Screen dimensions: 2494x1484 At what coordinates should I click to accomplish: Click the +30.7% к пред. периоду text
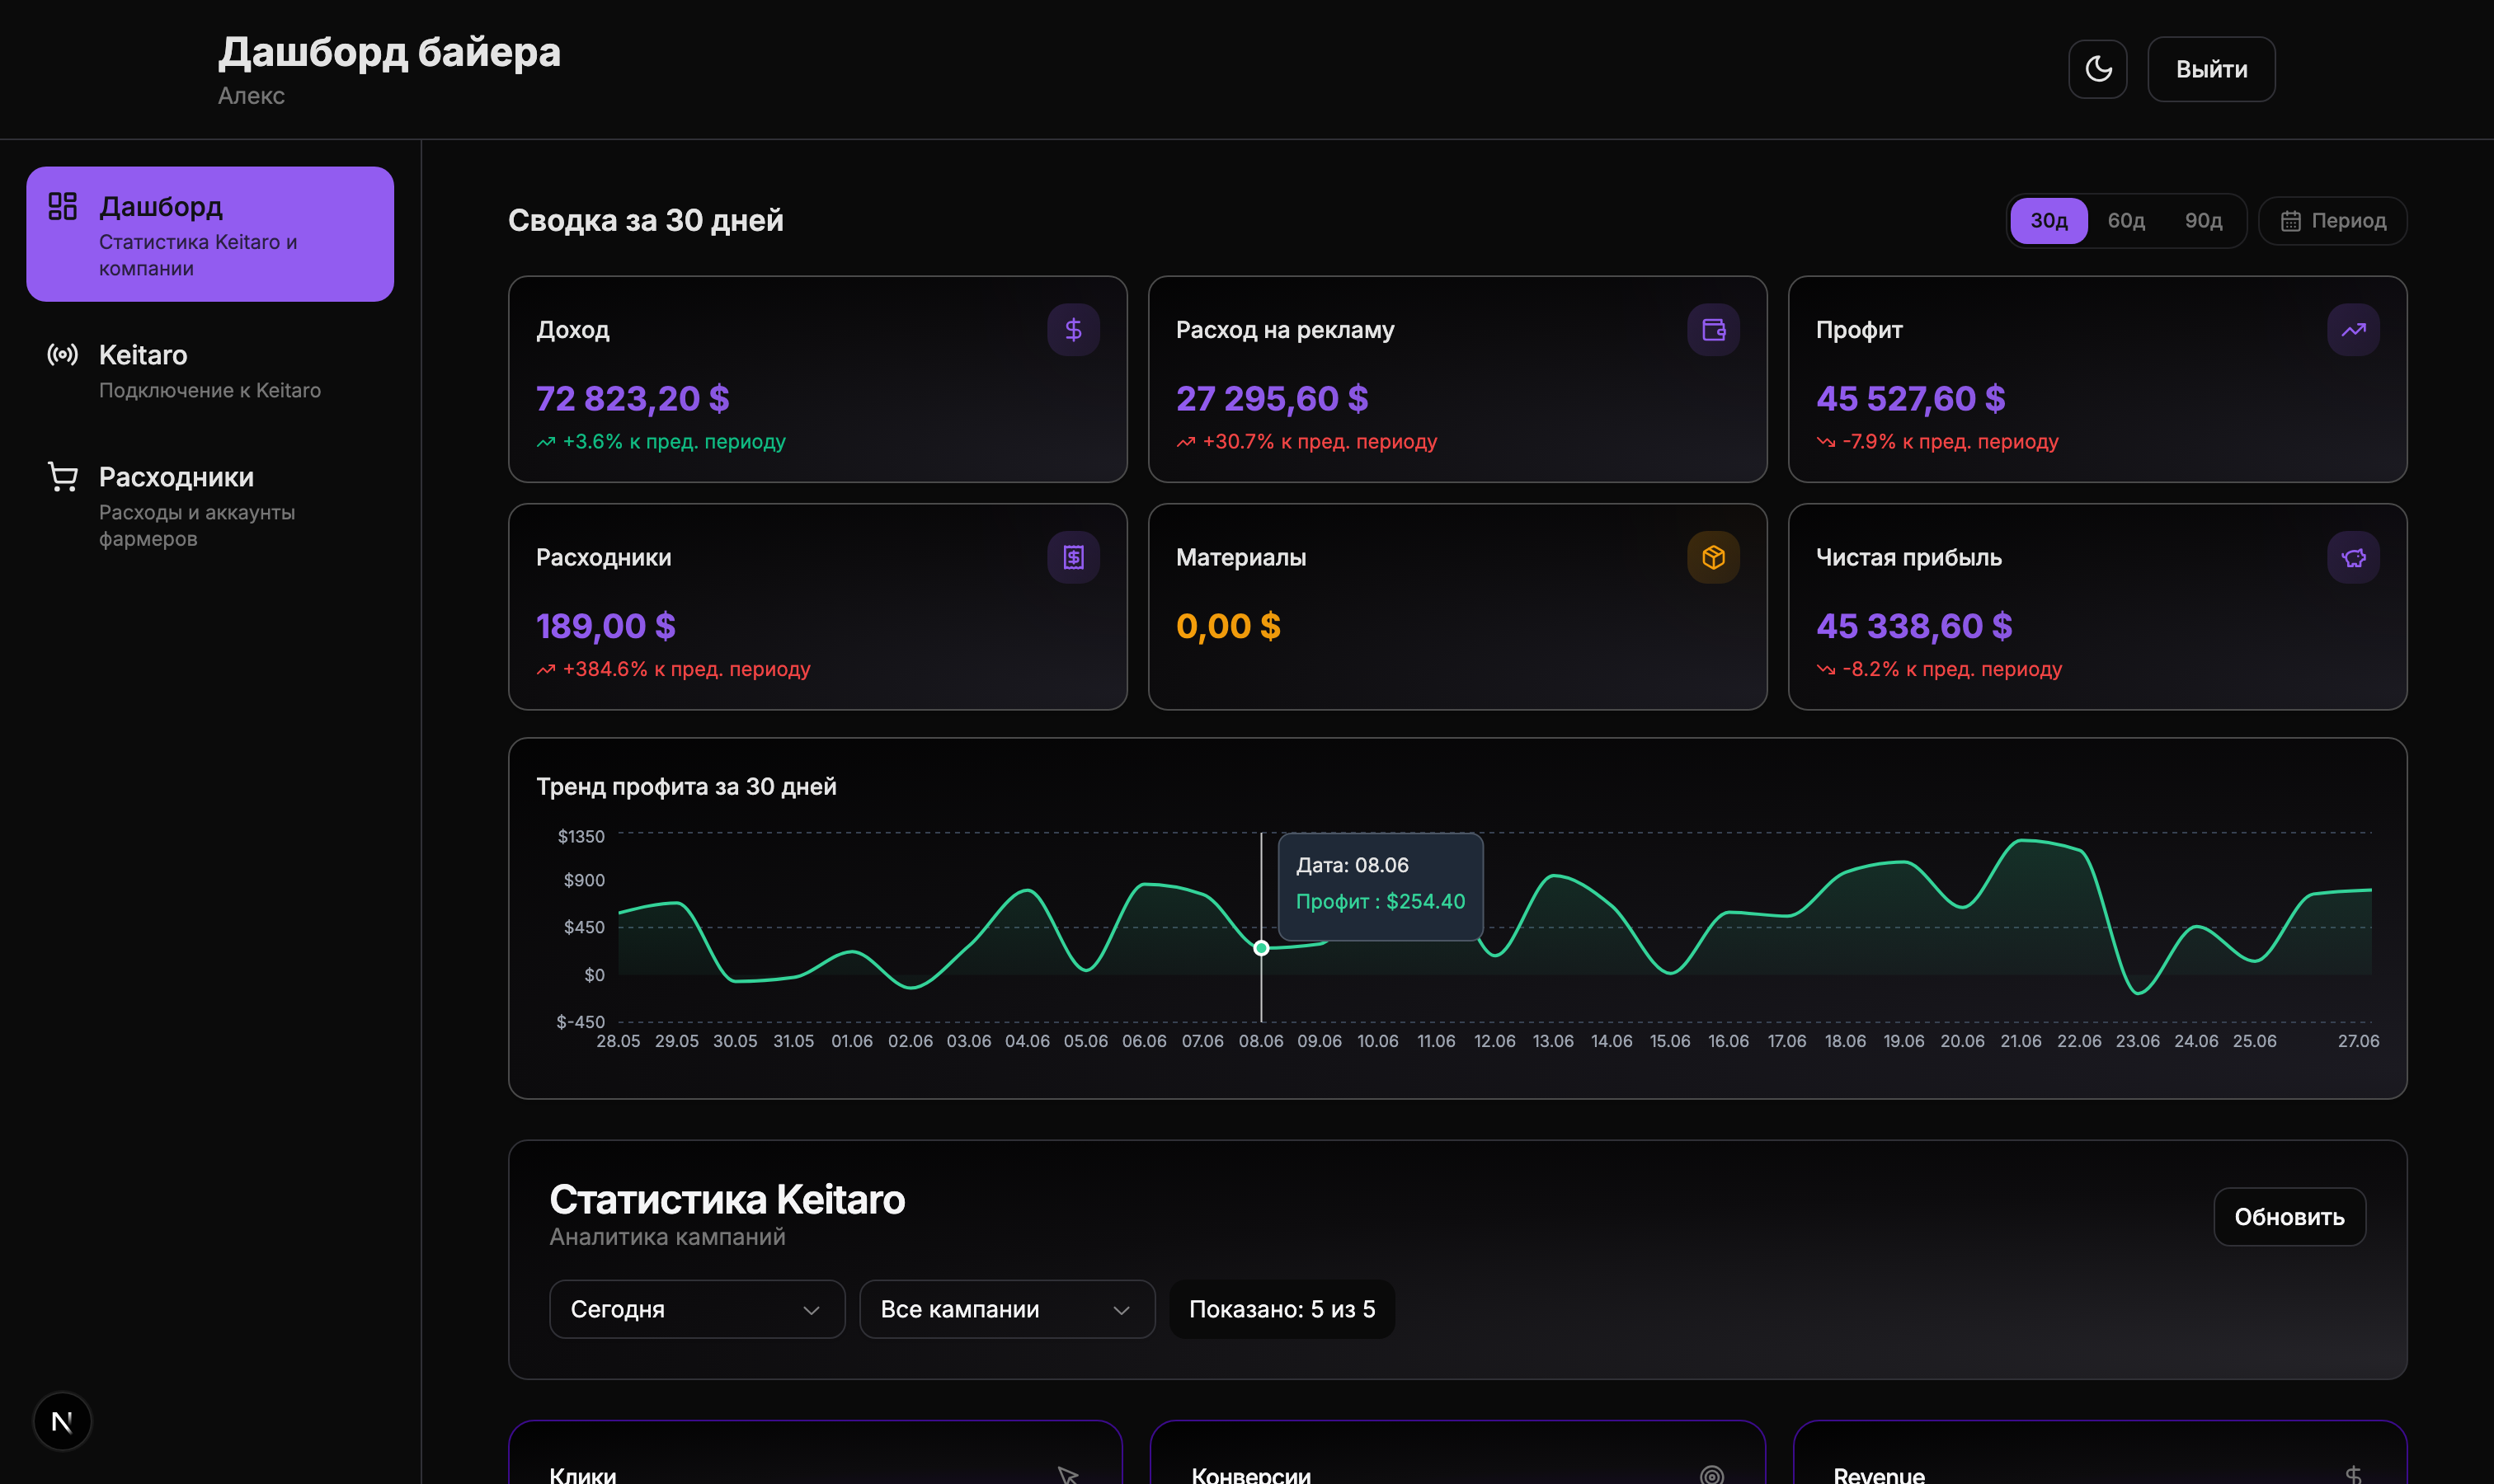pyautogui.click(x=1319, y=441)
